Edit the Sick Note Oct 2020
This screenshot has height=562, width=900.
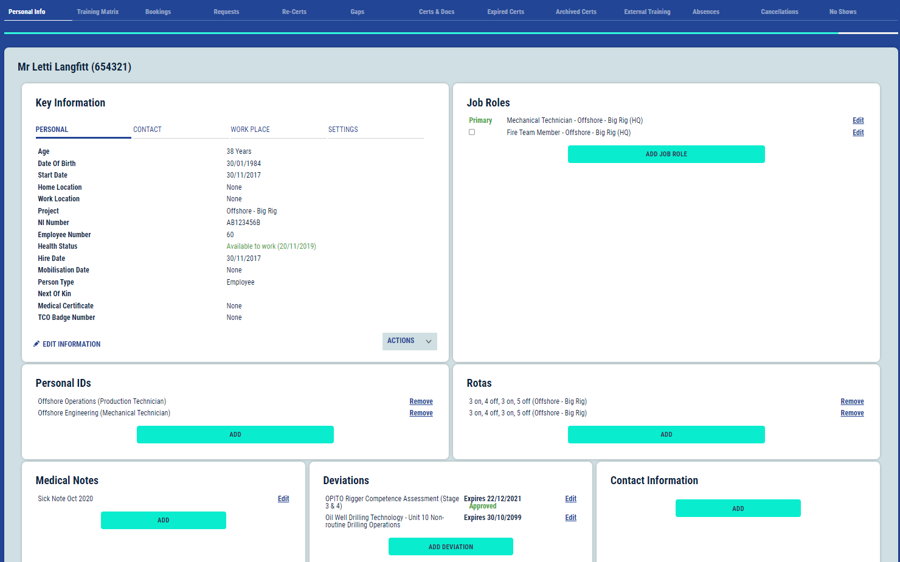coord(283,499)
